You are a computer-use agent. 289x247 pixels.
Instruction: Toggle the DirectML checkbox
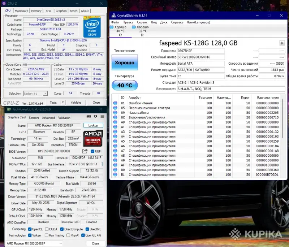(x=87, y=229)
